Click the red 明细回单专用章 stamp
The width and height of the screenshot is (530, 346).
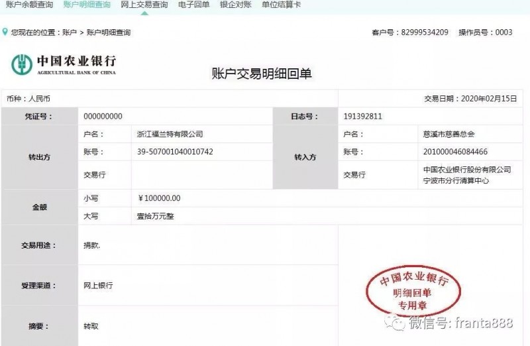(x=413, y=291)
